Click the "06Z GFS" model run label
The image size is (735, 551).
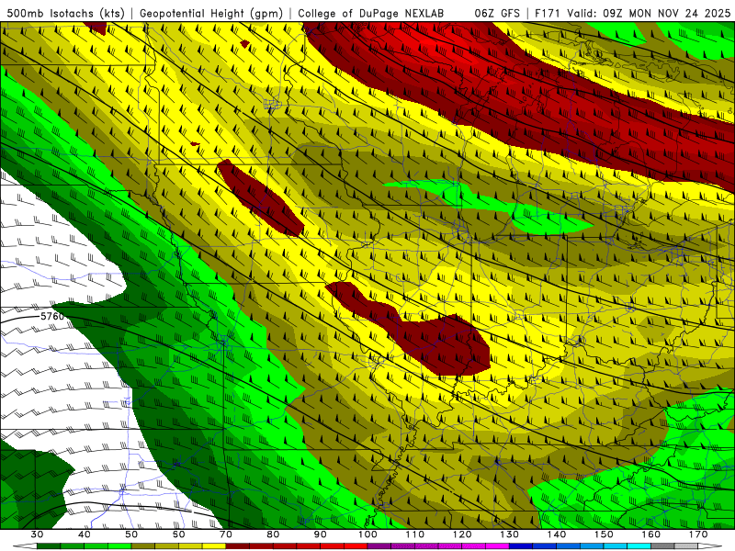[x=497, y=14]
